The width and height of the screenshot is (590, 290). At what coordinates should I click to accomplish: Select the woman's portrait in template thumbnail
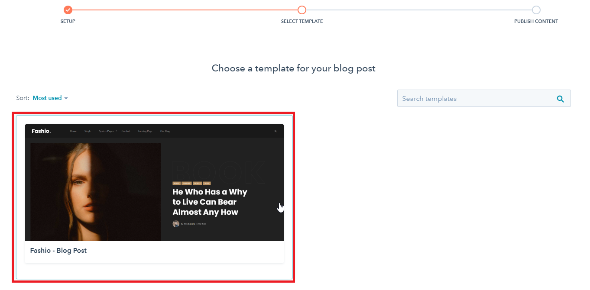[x=96, y=192]
